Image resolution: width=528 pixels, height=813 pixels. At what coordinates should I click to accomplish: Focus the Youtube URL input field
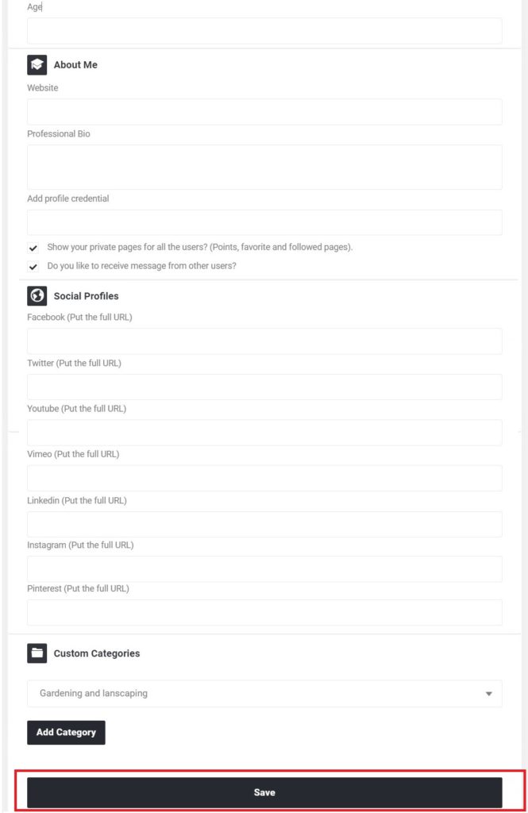(x=264, y=433)
